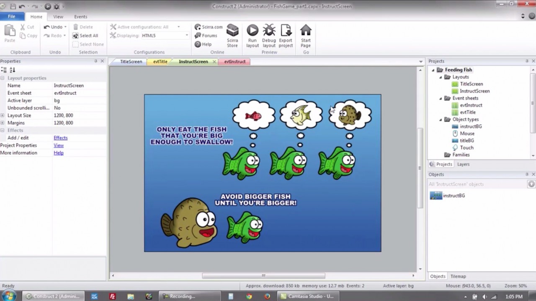The height and width of the screenshot is (301, 536).
Task: Click the Project Properties View link
Action: click(59, 145)
